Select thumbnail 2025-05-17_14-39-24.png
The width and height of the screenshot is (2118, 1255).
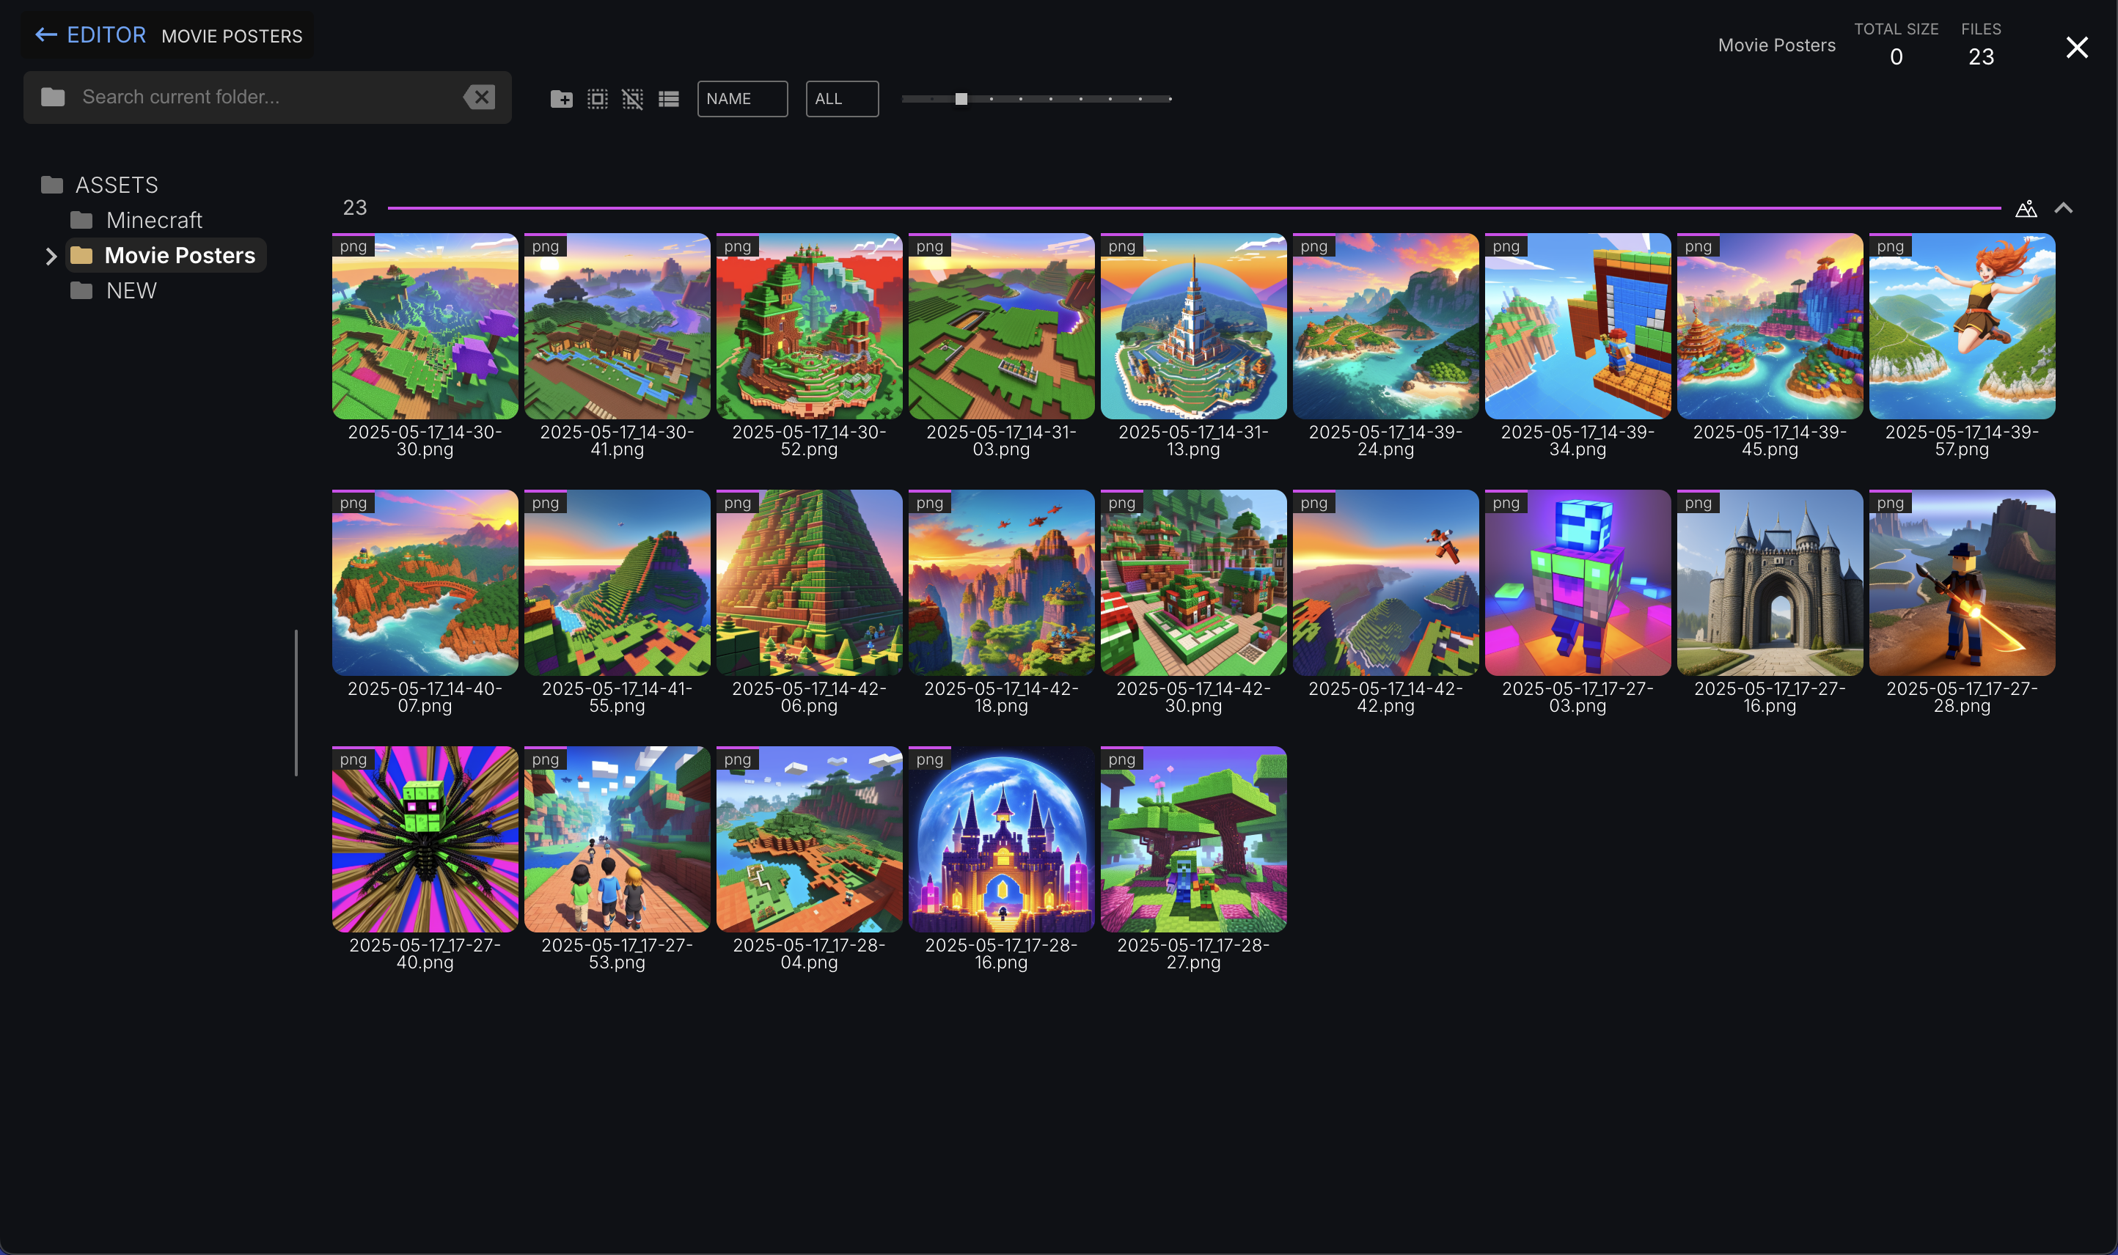(x=1385, y=325)
